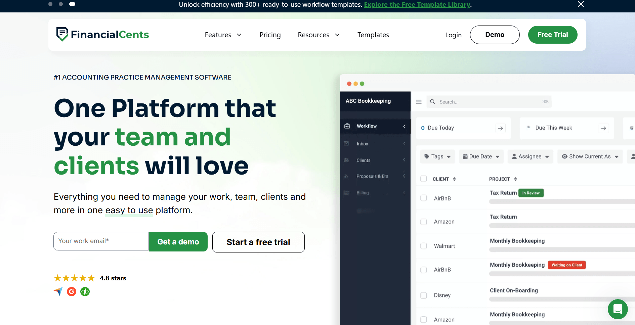
Task: Click the Disney Client On-Boarding progress bar
Action: (562, 299)
